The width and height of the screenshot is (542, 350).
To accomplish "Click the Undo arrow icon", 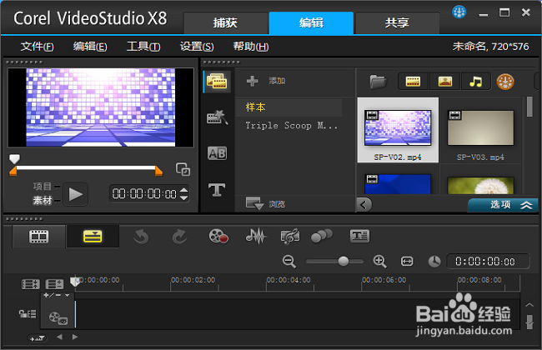I will [141, 237].
